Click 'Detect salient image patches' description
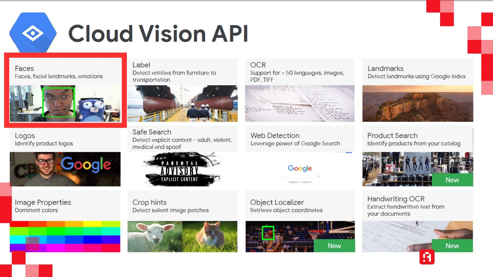The height and width of the screenshot is (277, 493). pyautogui.click(x=170, y=210)
